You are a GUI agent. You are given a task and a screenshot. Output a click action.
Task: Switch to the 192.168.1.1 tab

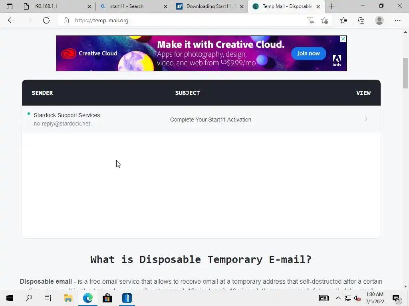(57, 6)
